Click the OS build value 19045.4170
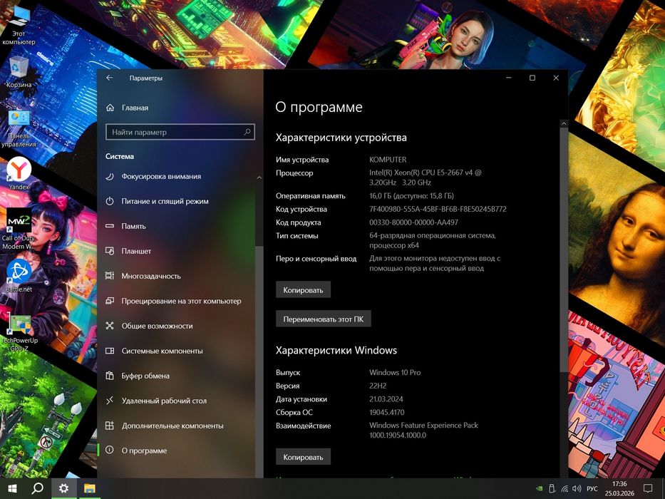 click(387, 413)
